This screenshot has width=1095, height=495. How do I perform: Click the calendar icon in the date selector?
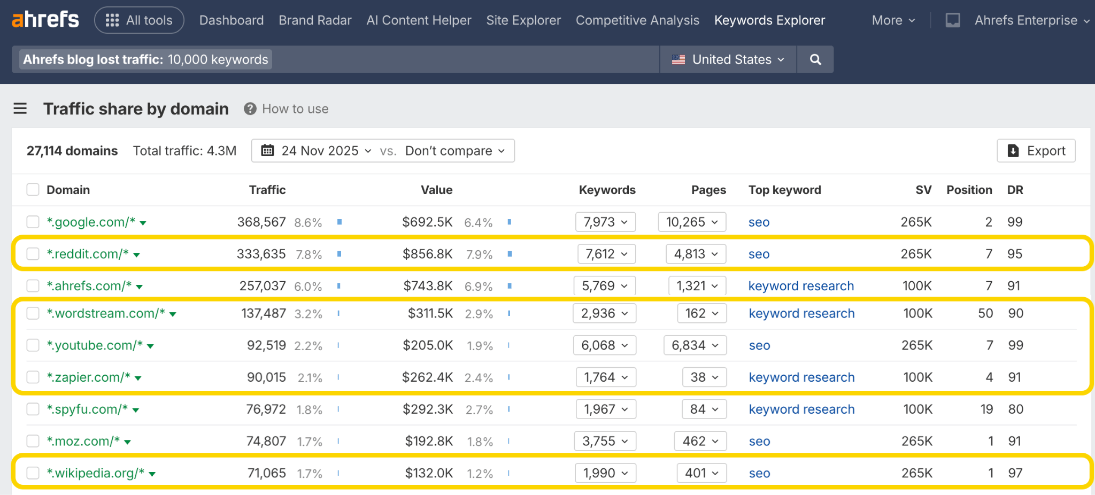coord(268,150)
